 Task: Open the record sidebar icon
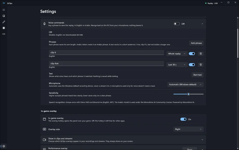[4, 28]
